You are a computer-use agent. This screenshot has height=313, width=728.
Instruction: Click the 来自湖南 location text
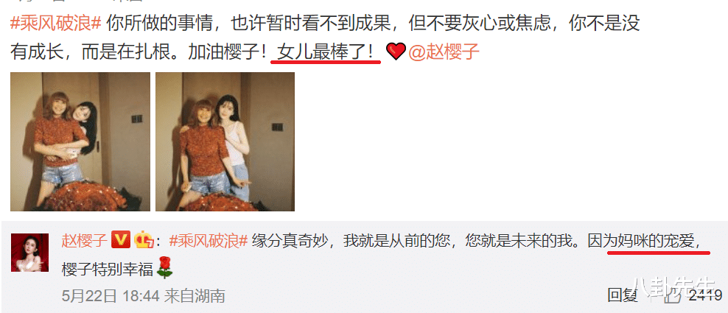coord(195,295)
